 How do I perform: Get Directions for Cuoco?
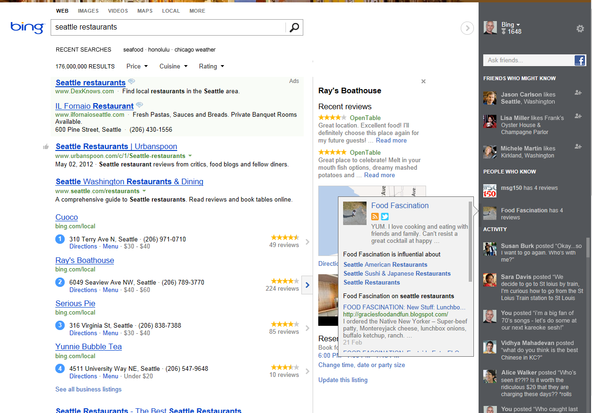pos(83,246)
